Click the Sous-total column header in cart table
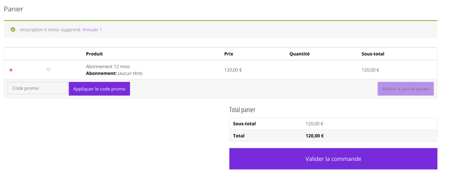The width and height of the screenshot is (451, 181). [373, 54]
